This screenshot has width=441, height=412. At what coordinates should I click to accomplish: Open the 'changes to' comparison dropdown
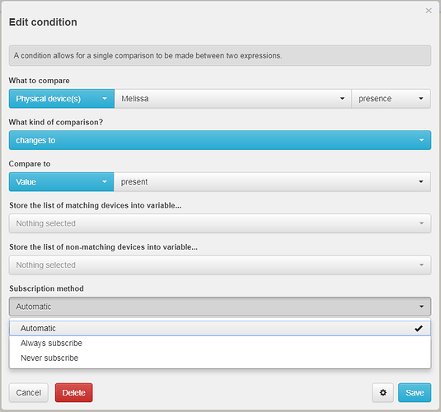click(x=220, y=140)
